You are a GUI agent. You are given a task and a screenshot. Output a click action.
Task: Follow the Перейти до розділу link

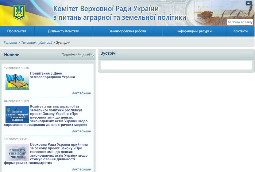(78, 55)
